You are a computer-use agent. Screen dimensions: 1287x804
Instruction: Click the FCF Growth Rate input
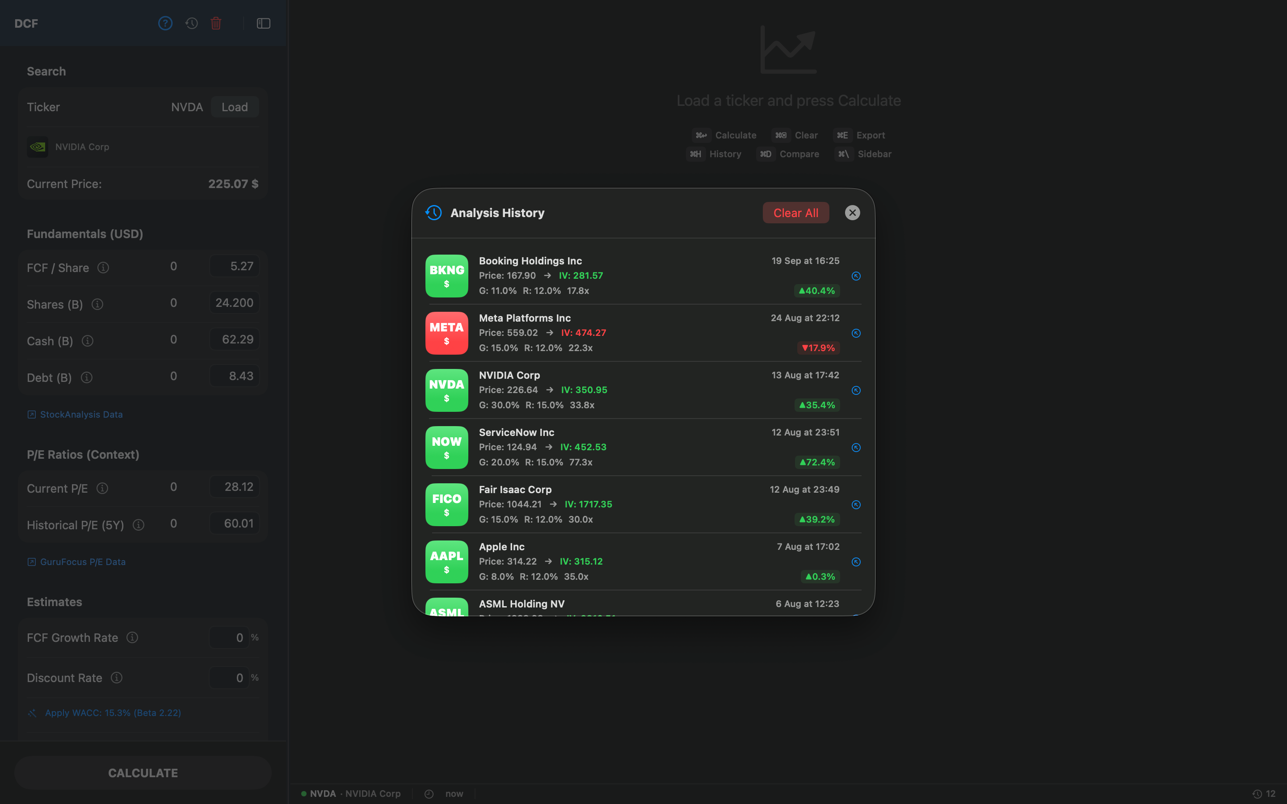pos(229,637)
